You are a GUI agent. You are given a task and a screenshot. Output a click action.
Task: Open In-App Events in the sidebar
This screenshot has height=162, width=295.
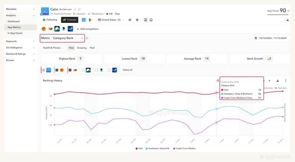(15, 33)
